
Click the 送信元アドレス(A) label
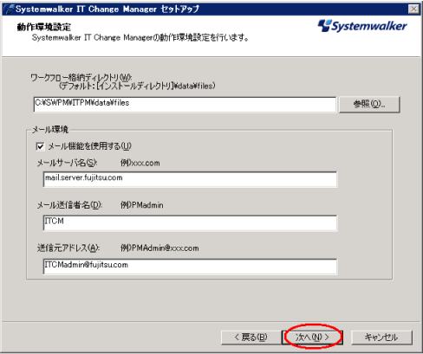tap(68, 248)
